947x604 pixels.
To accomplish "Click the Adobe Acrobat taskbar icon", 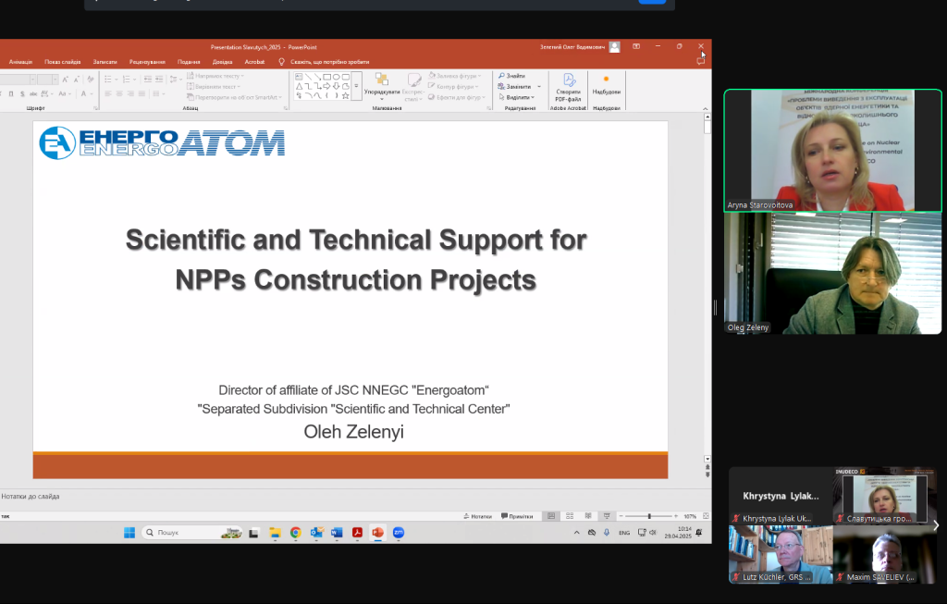I will click(357, 533).
